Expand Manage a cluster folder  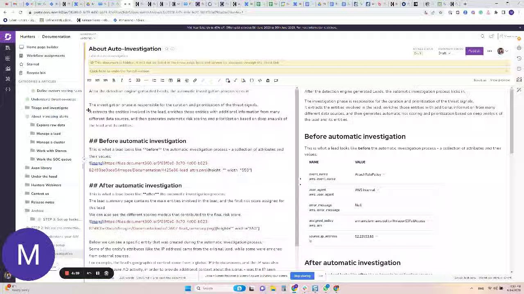(x=50, y=142)
